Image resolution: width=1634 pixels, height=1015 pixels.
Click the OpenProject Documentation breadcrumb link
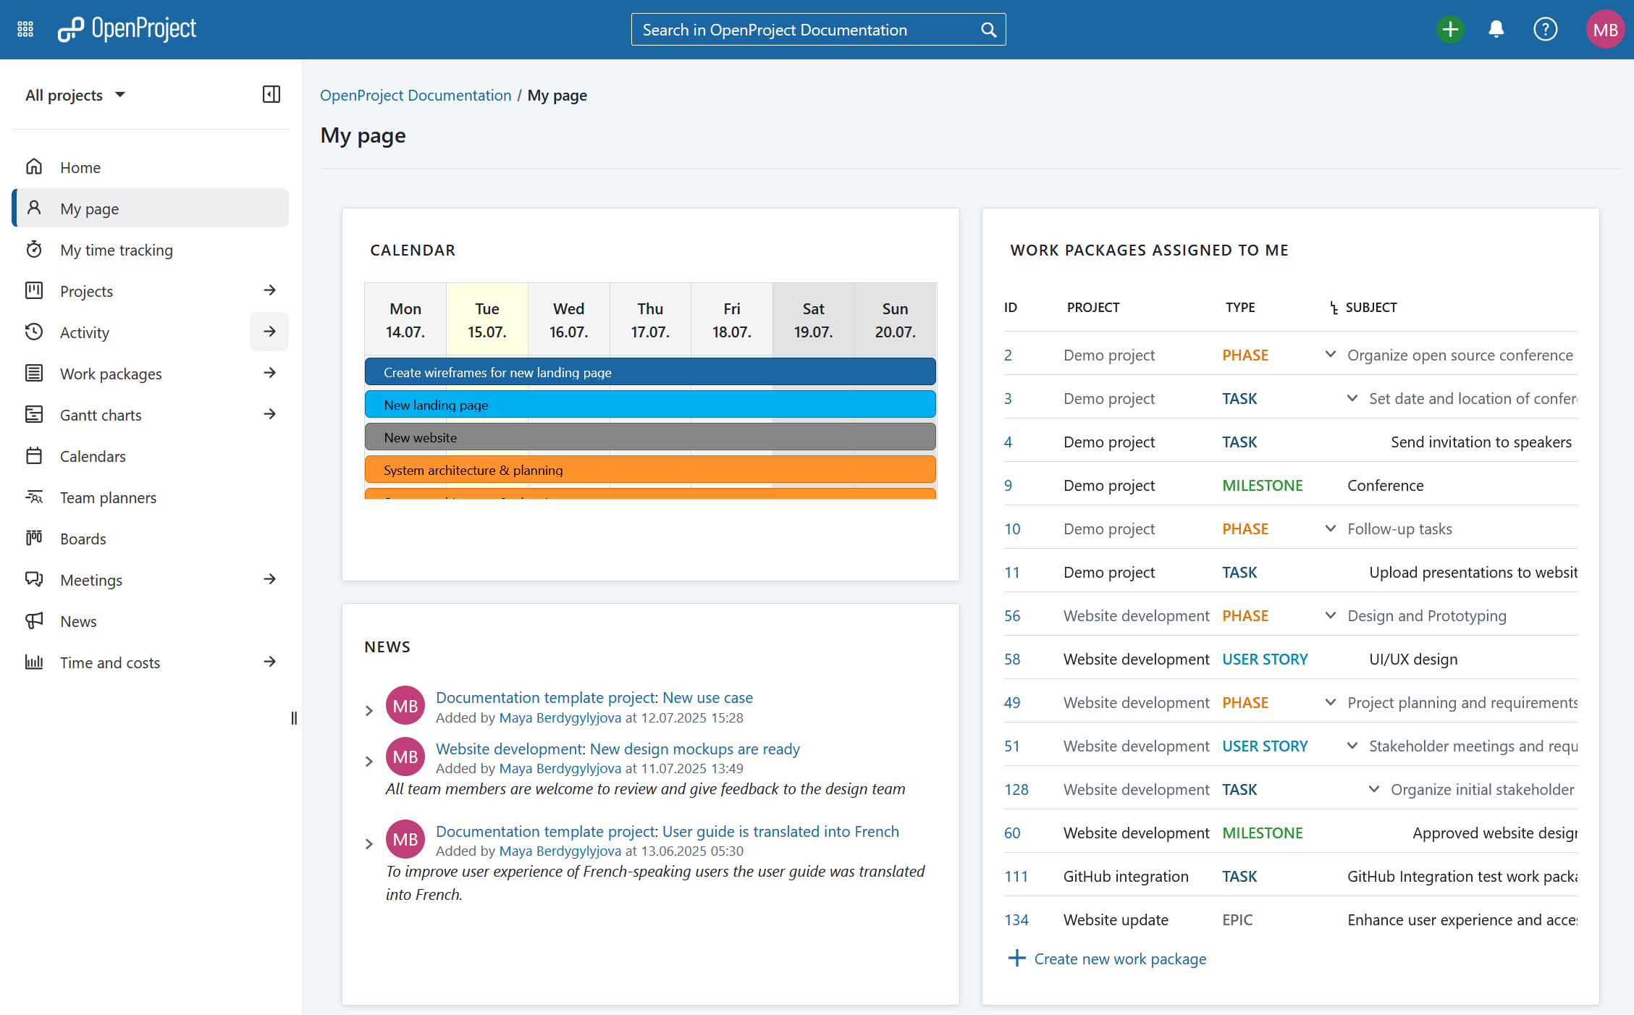416,96
